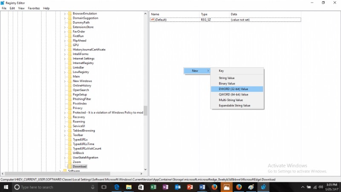Click the Zoom folder icon in the tree

click(69, 162)
